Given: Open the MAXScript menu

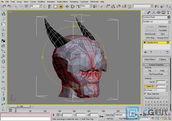Looking at the screenshot, I should click(94, 2).
